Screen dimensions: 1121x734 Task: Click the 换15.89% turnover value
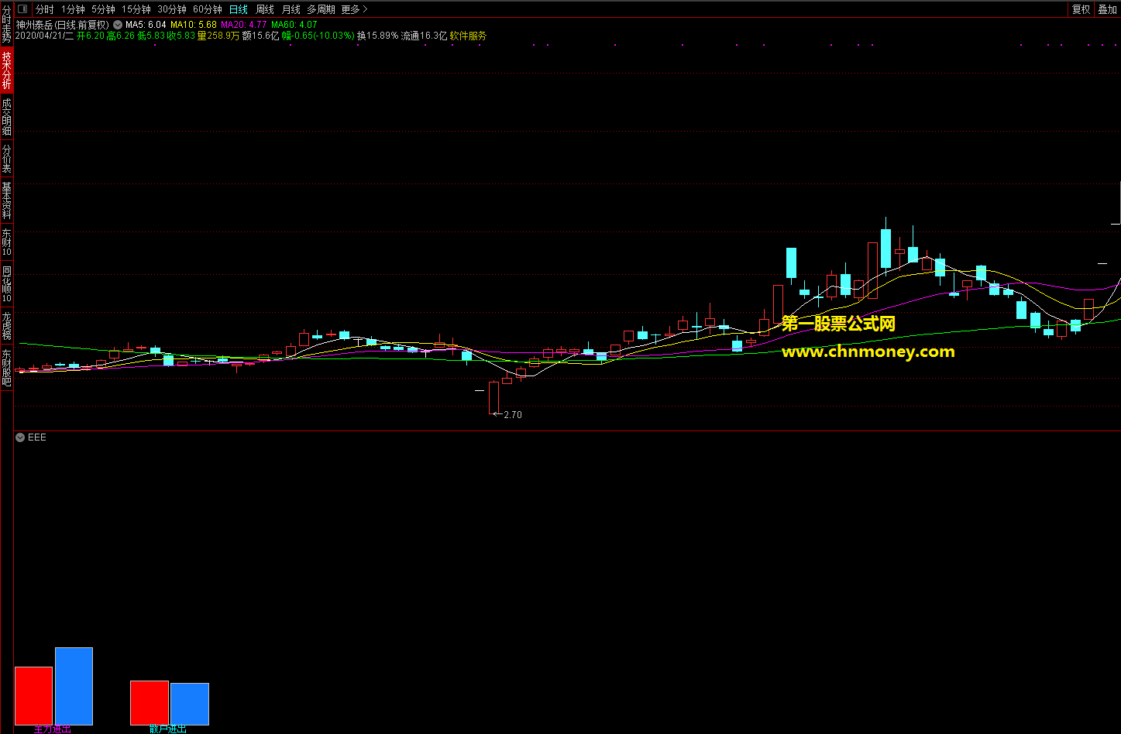[x=378, y=36]
